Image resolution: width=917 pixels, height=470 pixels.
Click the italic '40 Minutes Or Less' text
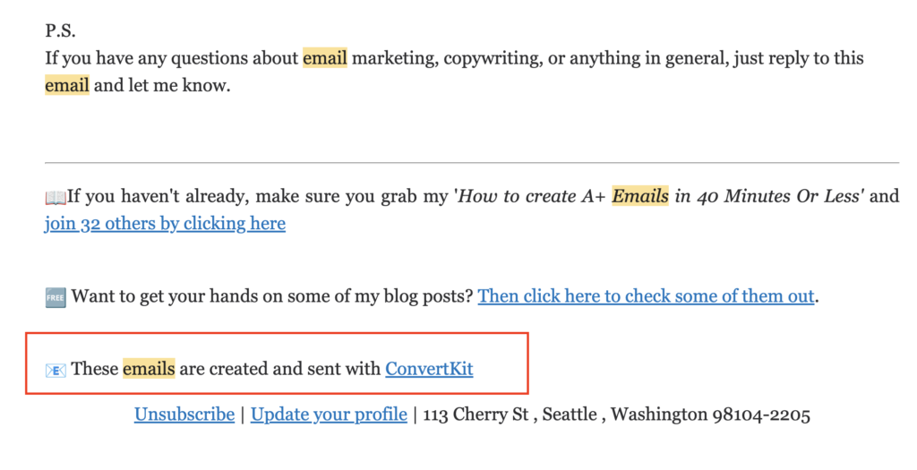(x=773, y=196)
